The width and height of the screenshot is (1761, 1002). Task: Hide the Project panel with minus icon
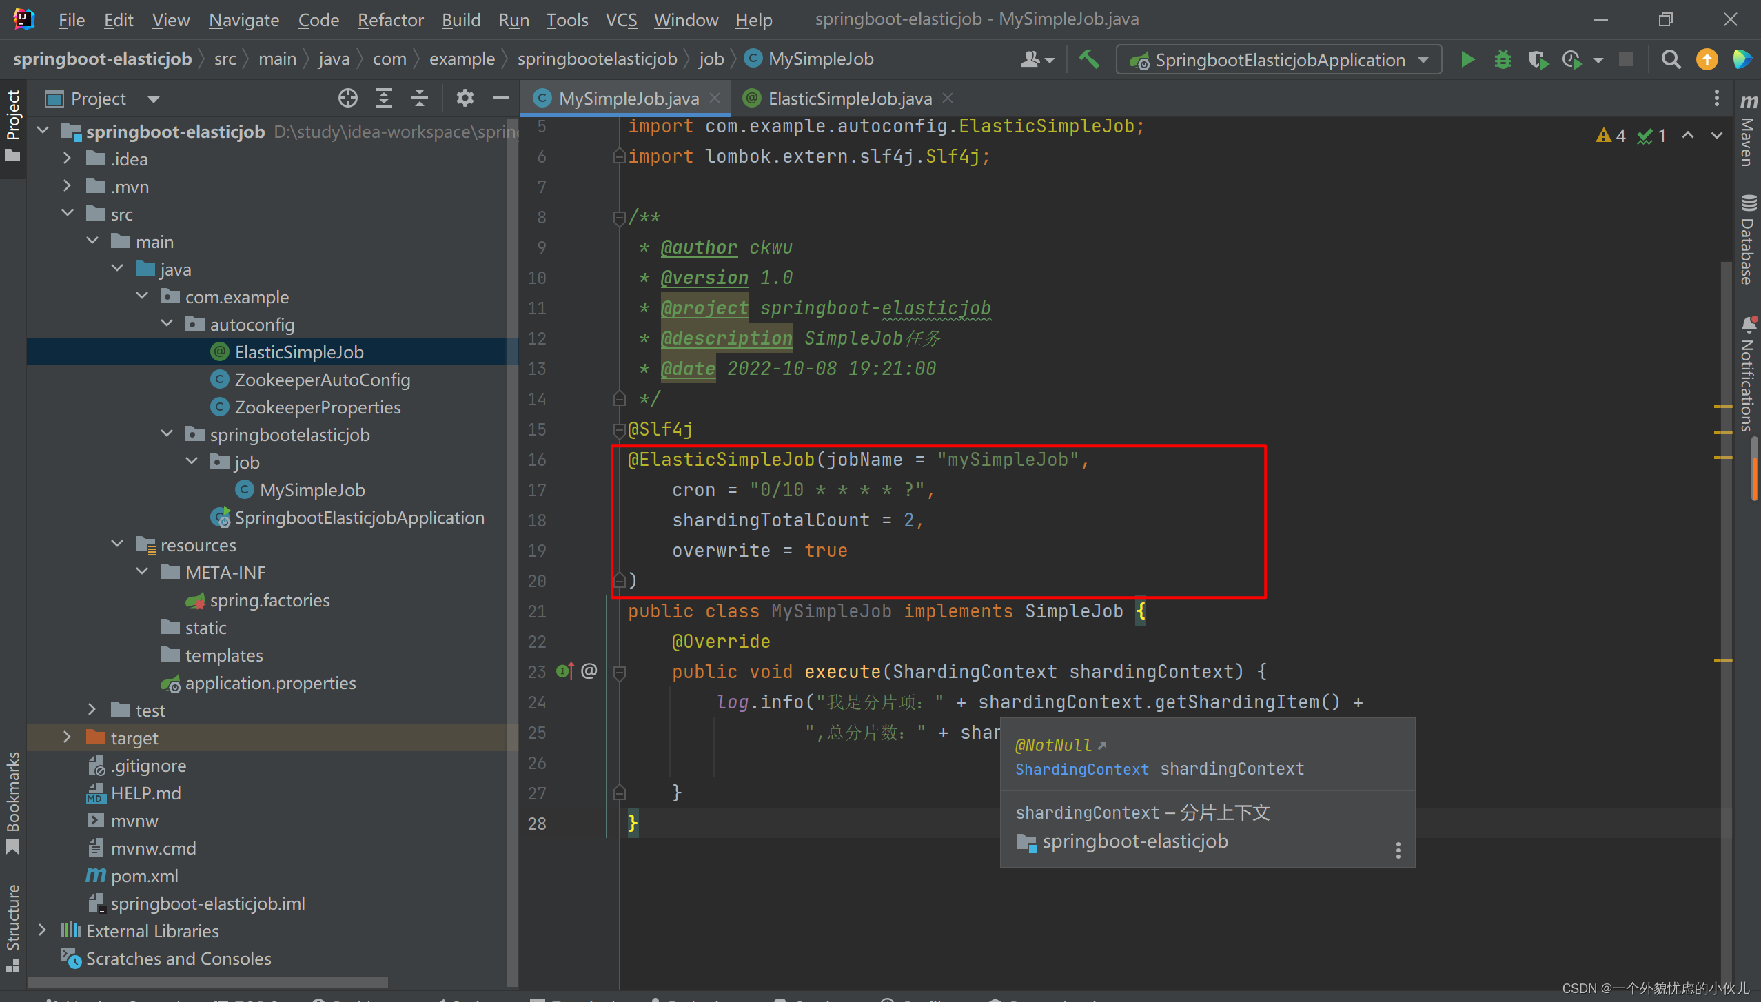[501, 99]
